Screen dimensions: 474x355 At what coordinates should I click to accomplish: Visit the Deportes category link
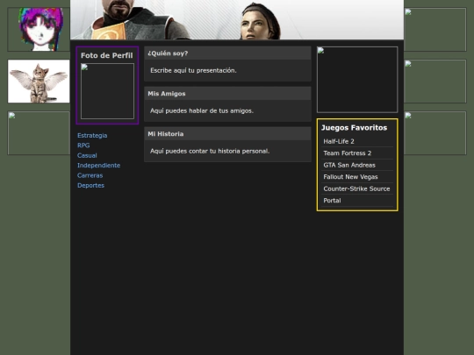pyautogui.click(x=90, y=185)
